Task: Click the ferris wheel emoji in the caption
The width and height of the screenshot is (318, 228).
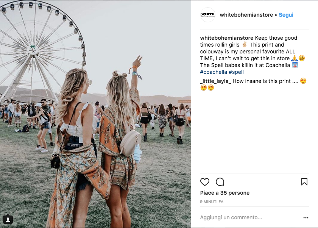Action: (295, 65)
